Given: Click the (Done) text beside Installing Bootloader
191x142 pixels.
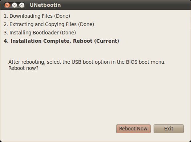Looking at the screenshot, I should click(68, 33).
